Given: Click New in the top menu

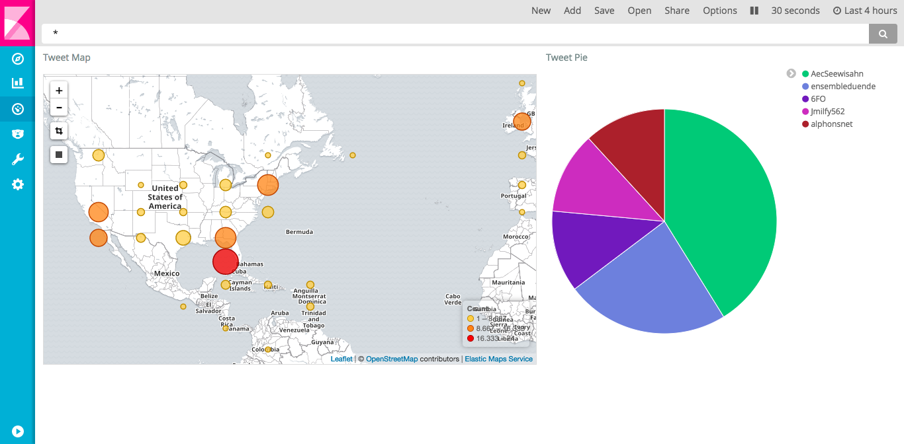Looking at the screenshot, I should pyautogui.click(x=541, y=11).
